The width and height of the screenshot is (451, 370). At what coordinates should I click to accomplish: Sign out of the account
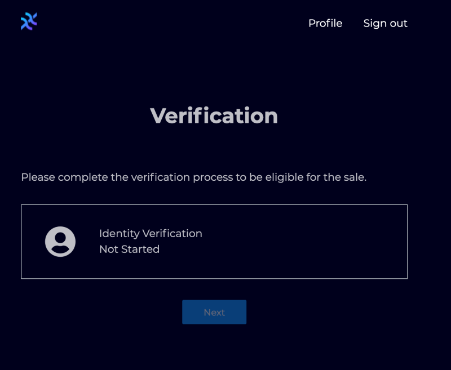385,23
